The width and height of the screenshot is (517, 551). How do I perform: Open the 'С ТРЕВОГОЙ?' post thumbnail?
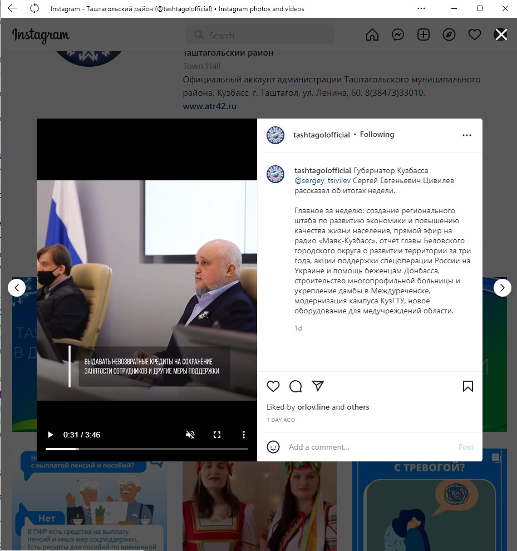click(x=430, y=506)
